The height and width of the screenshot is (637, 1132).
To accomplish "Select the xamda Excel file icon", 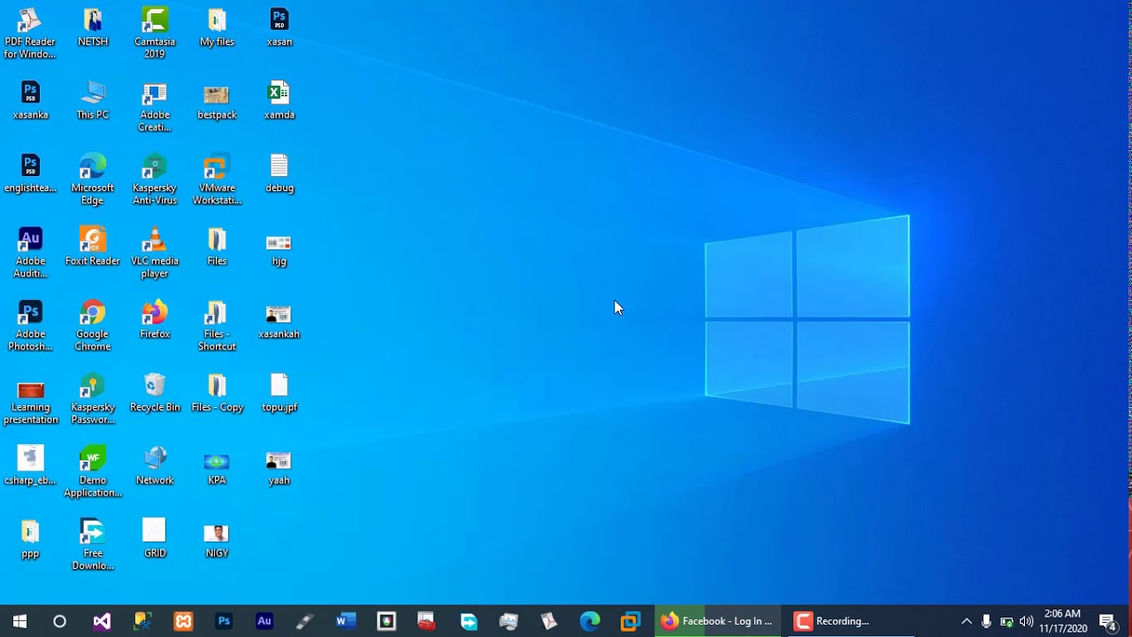I will pos(279,101).
